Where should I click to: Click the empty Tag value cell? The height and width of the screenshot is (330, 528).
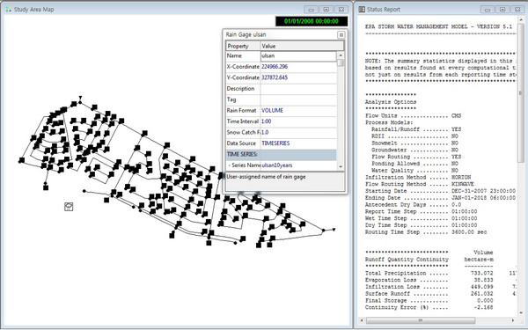[298, 99]
